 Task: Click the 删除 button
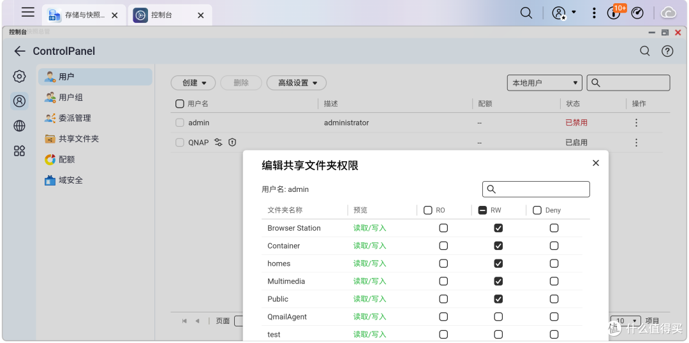(x=241, y=83)
